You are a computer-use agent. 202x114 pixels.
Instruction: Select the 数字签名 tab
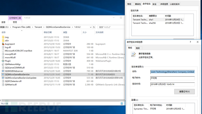click(x=147, y=4)
